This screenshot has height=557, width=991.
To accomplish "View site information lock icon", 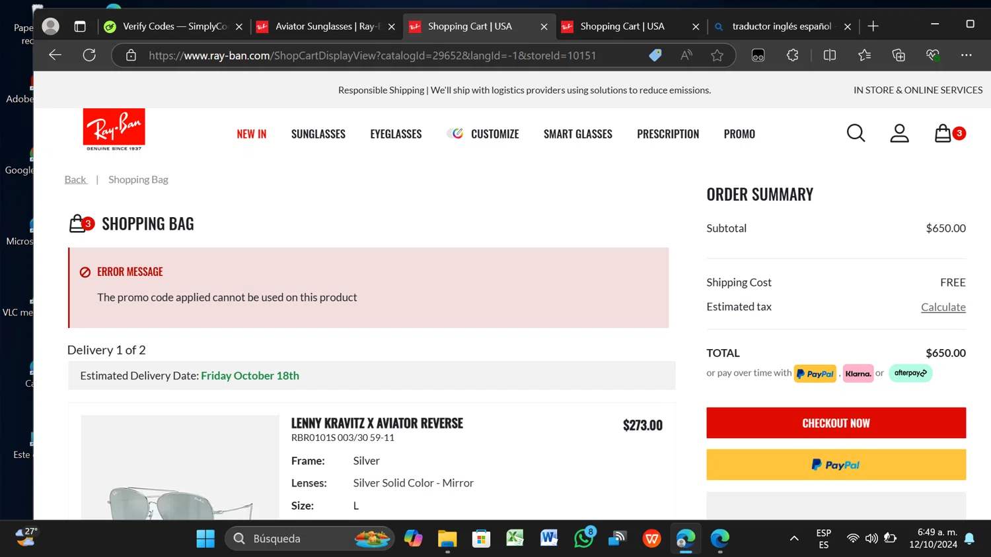I will pyautogui.click(x=131, y=55).
